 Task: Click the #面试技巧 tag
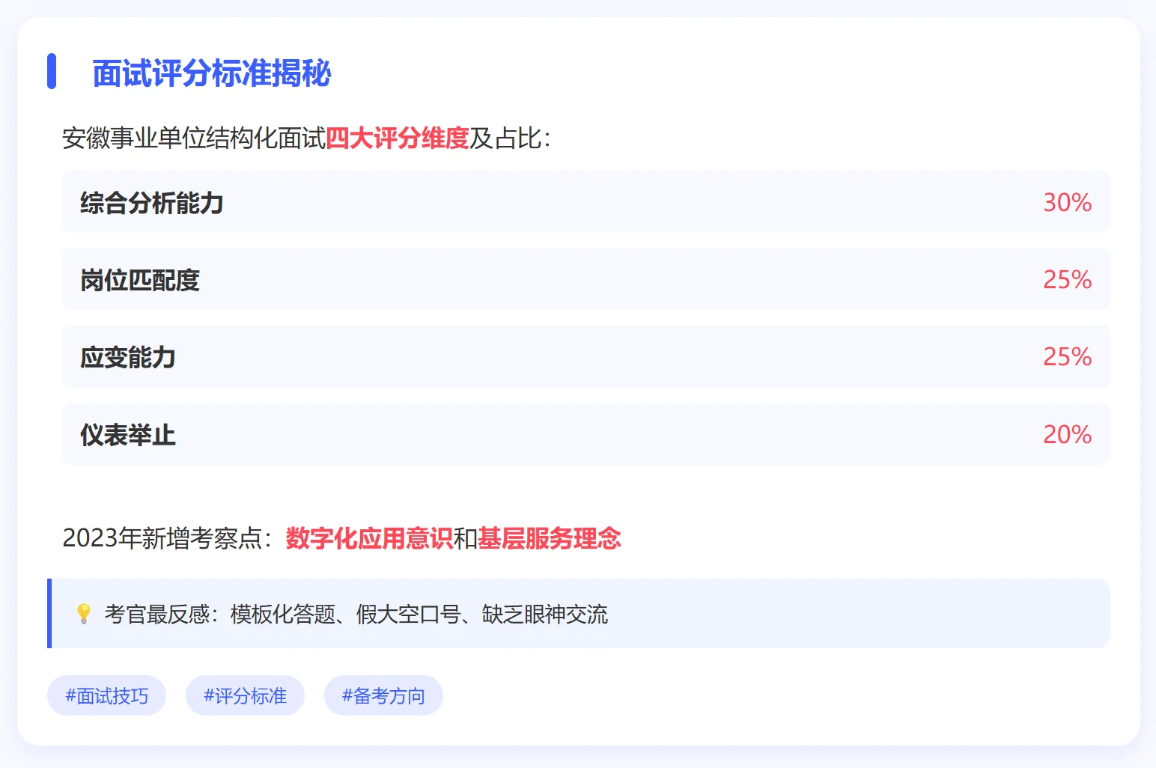point(106,695)
